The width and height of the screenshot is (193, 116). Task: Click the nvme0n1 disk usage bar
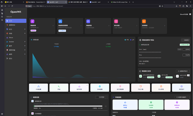(68, 106)
